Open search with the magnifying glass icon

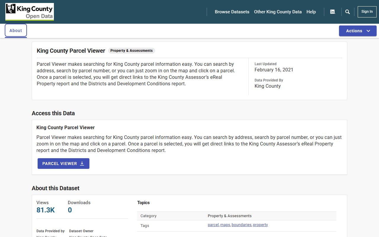[348, 12]
